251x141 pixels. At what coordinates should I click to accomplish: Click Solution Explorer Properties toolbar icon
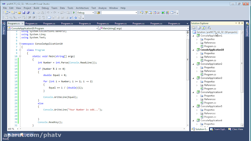click(194, 28)
